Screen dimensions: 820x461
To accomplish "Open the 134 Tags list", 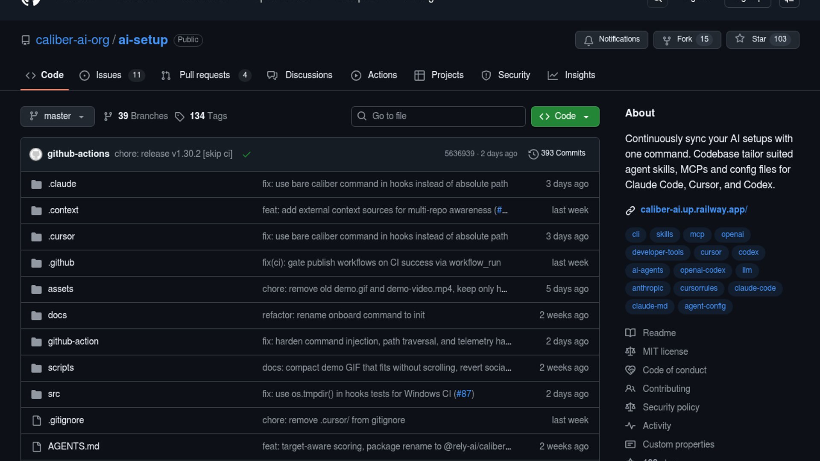I will point(201,116).
